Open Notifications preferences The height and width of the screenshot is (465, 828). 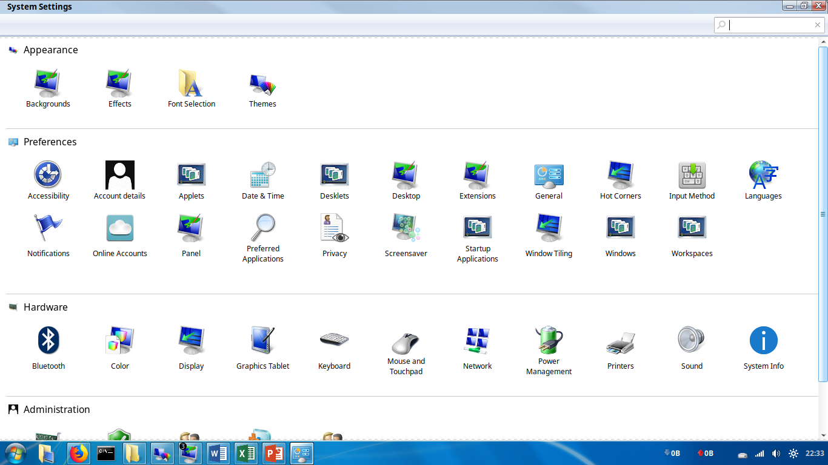48,237
